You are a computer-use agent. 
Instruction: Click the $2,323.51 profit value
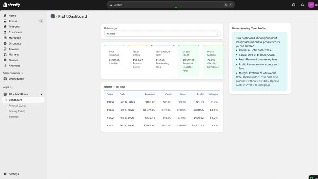click(198, 125)
